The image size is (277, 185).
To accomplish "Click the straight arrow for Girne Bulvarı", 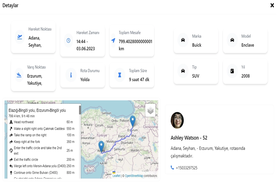I will point(11,173).
